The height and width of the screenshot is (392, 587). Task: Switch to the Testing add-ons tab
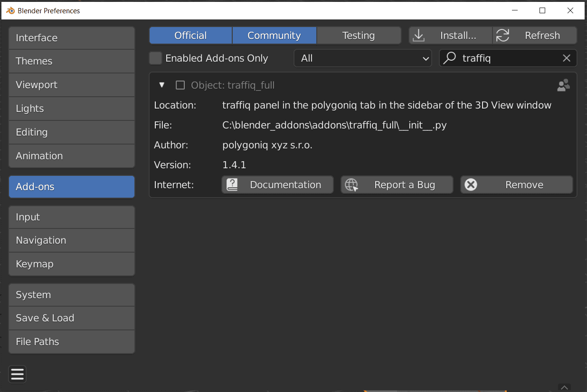tap(359, 35)
